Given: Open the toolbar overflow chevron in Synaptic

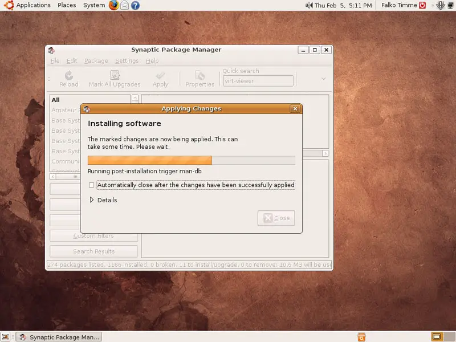Looking at the screenshot, I should pyautogui.click(x=323, y=79).
